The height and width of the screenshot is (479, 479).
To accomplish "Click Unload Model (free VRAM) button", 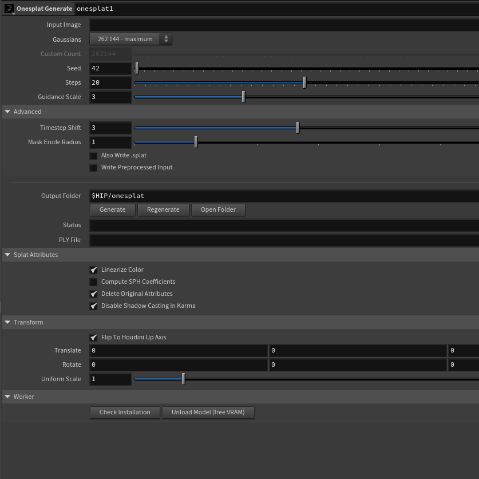I will [208, 413].
